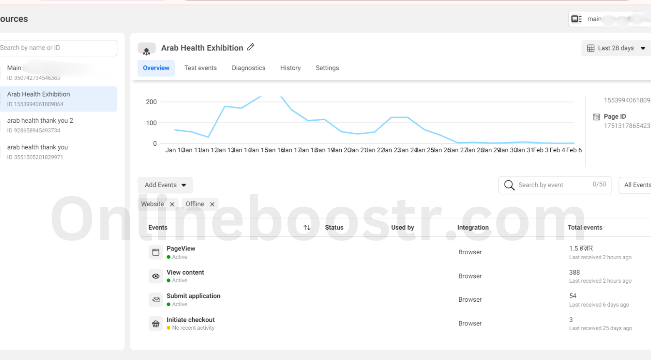The width and height of the screenshot is (651, 360).
Task: Click the sort arrows icon in Events column
Action: coord(307,228)
